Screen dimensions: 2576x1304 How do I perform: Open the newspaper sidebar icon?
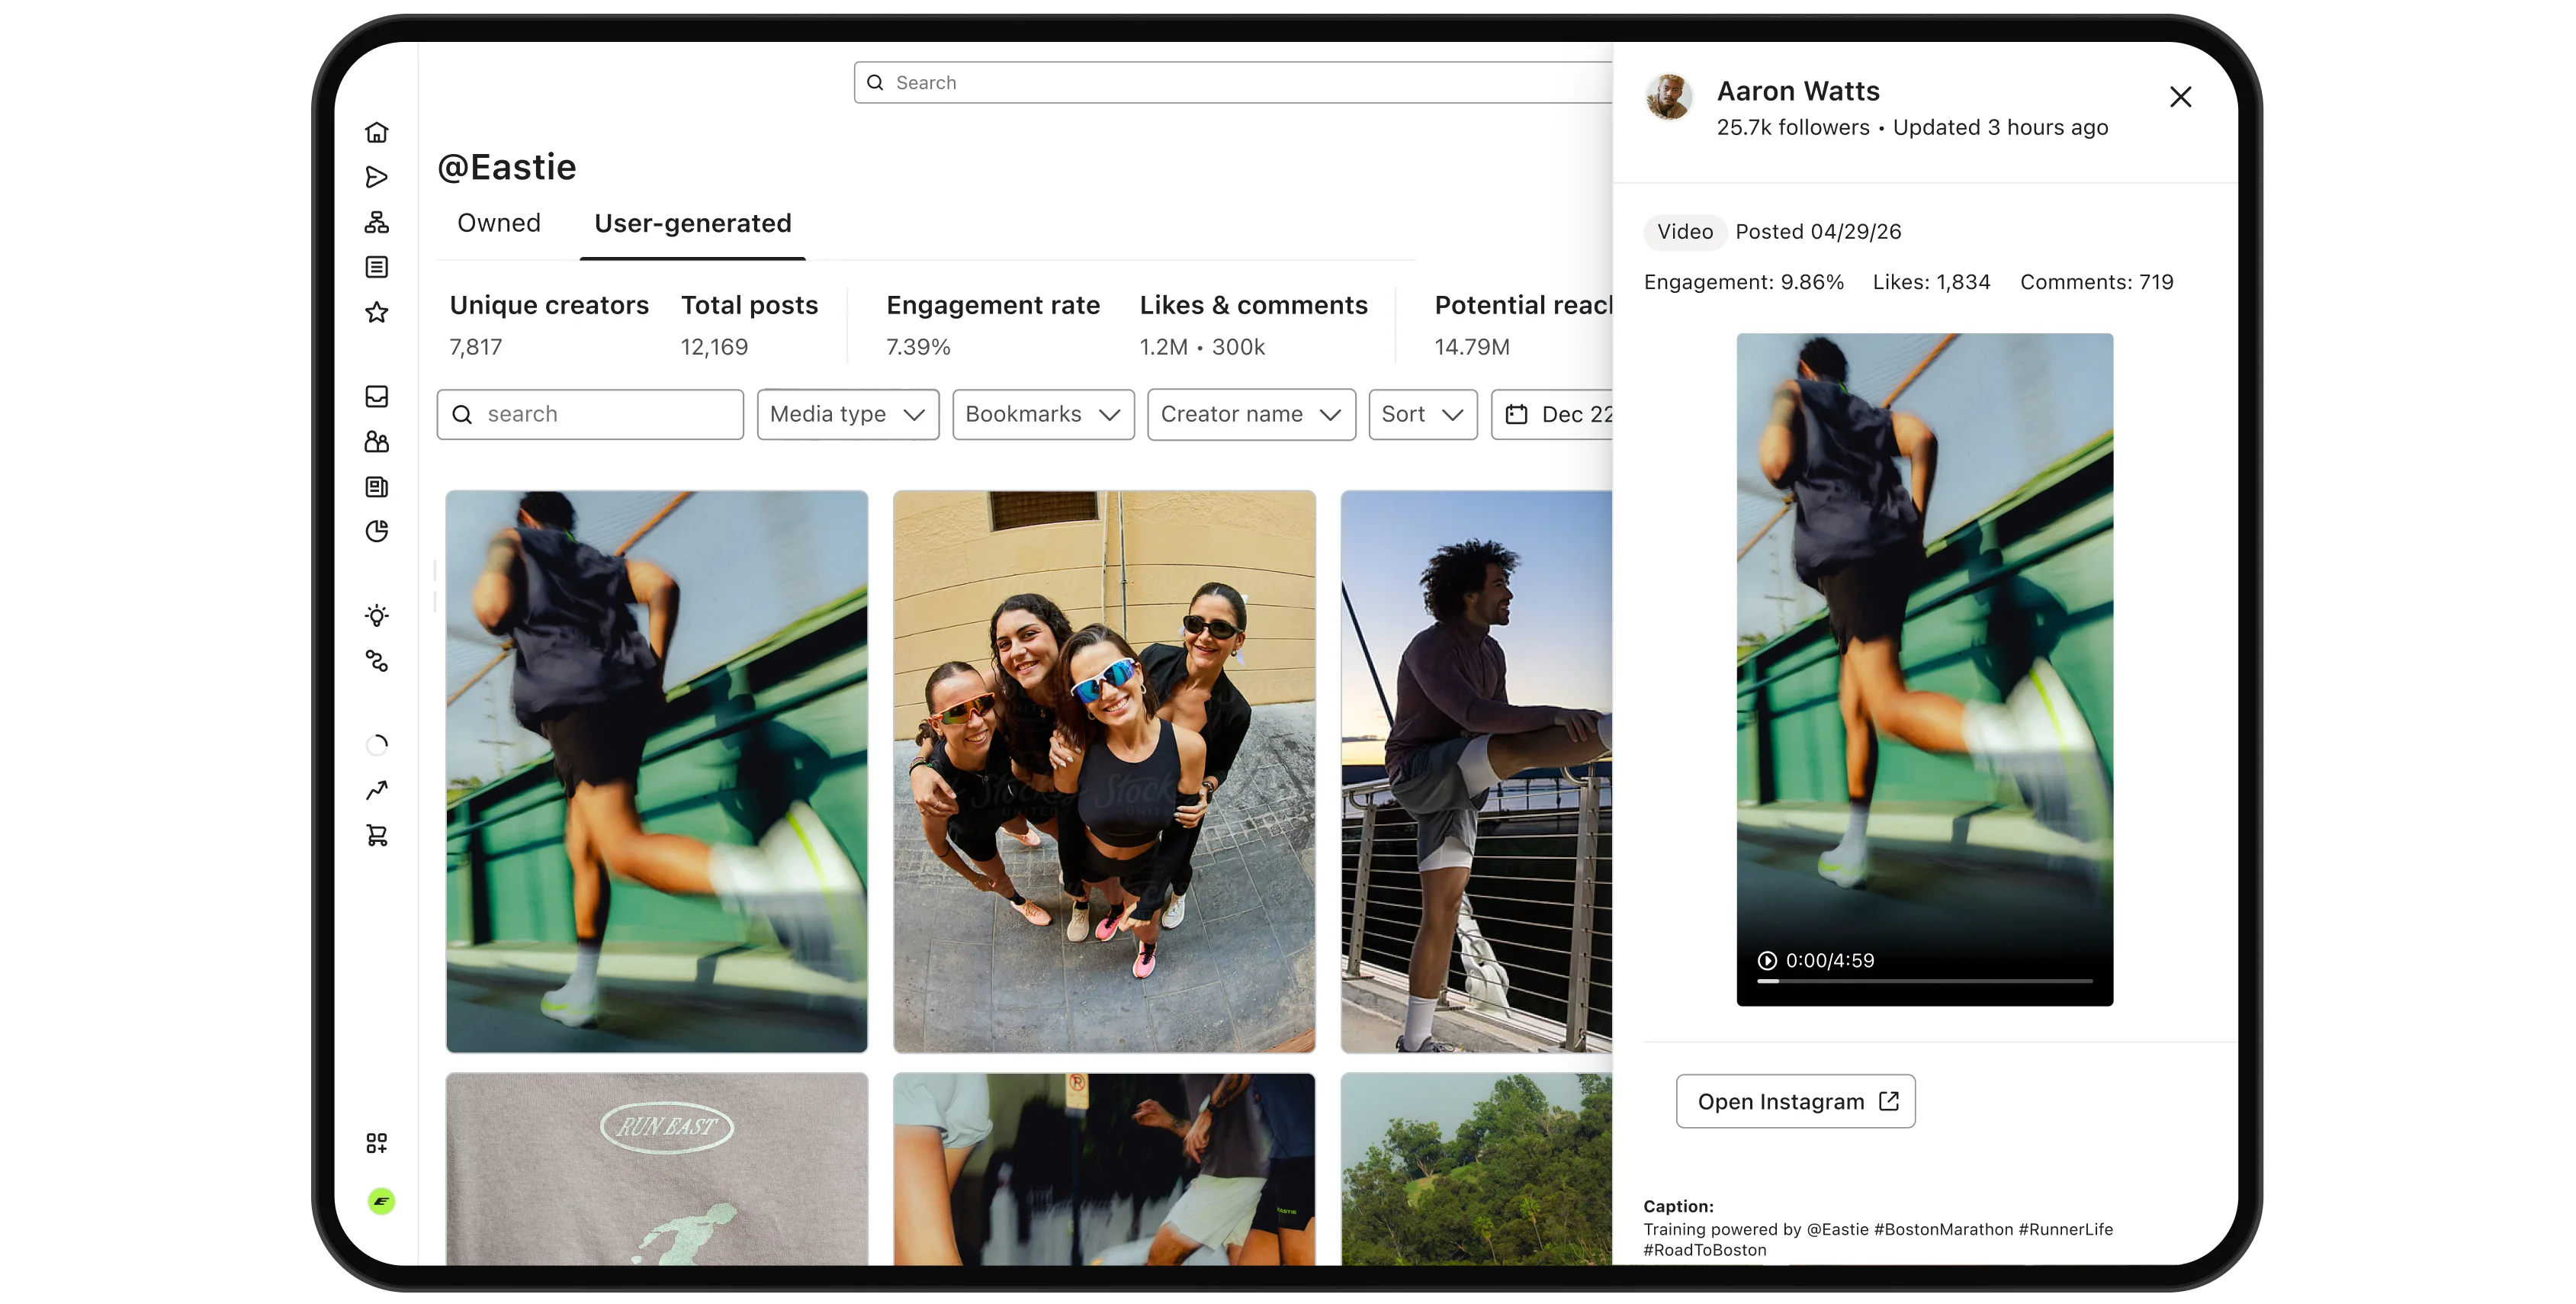pos(376,487)
